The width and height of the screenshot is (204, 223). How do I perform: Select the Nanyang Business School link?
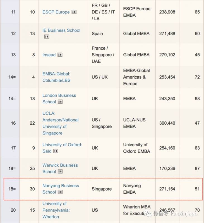tap(61, 186)
